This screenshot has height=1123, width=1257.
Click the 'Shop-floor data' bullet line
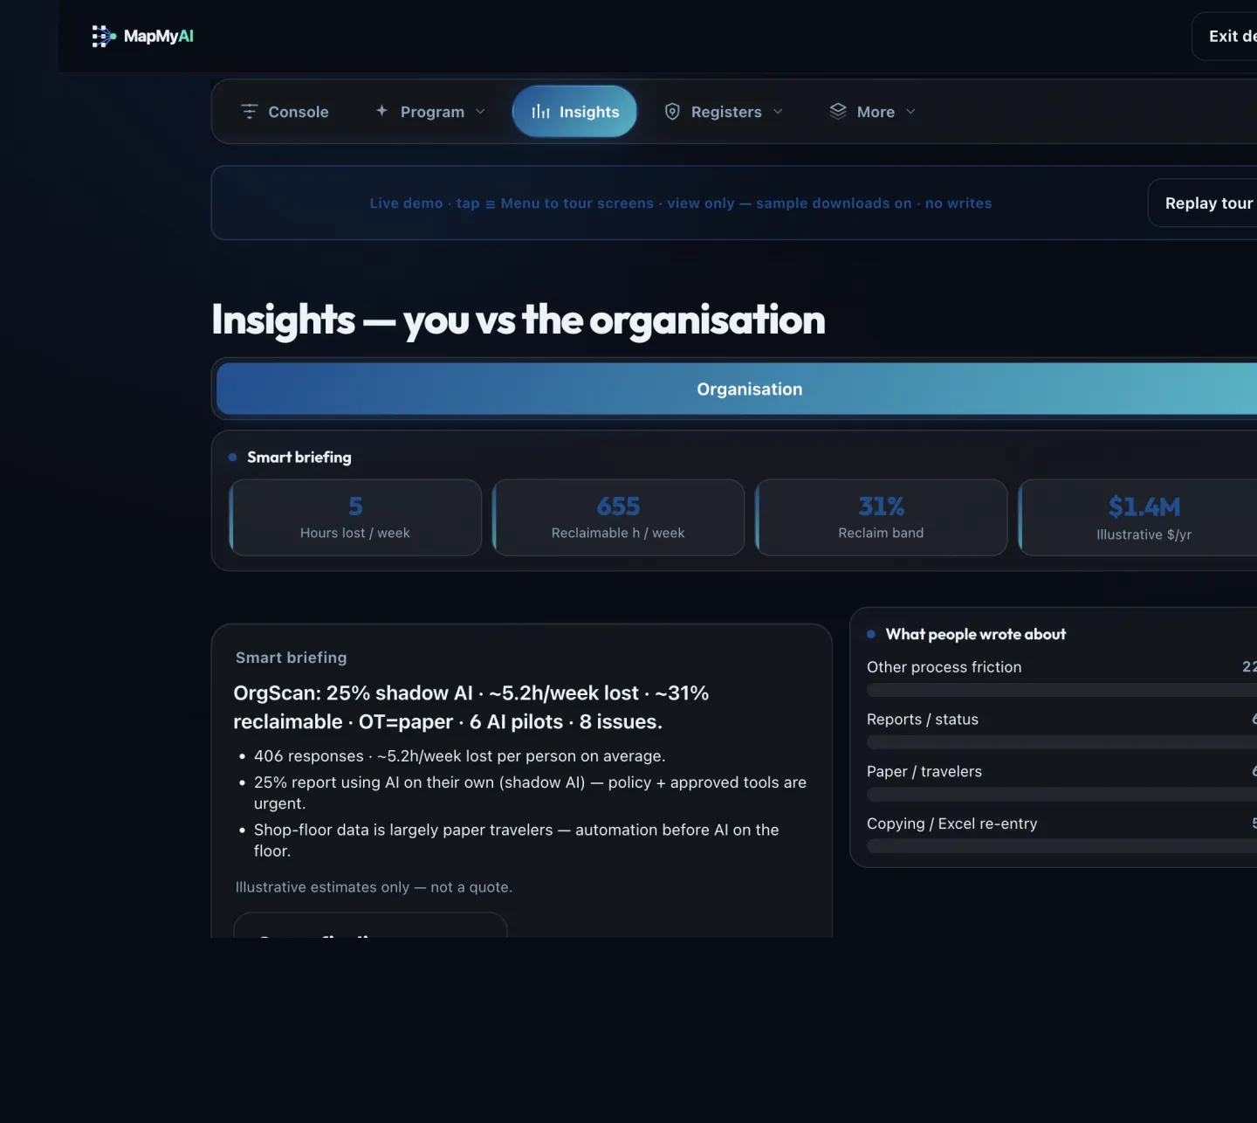pos(517,840)
